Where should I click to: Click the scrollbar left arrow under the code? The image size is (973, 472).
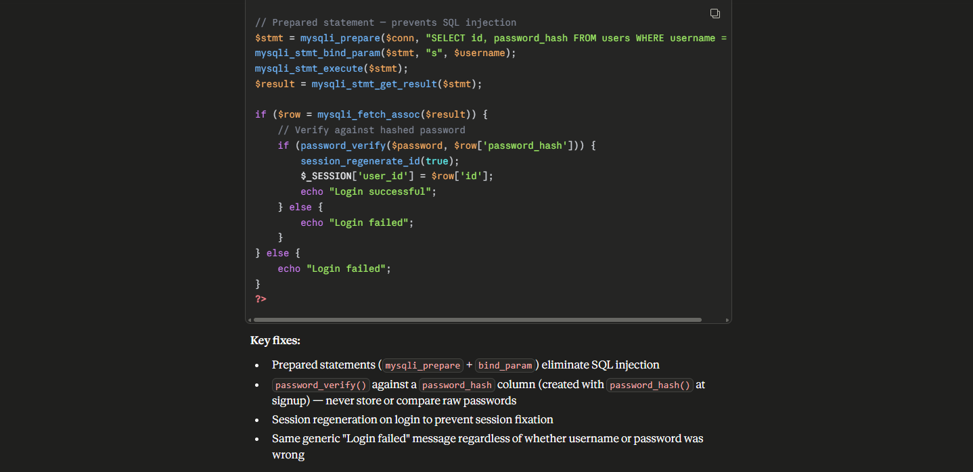(x=249, y=320)
